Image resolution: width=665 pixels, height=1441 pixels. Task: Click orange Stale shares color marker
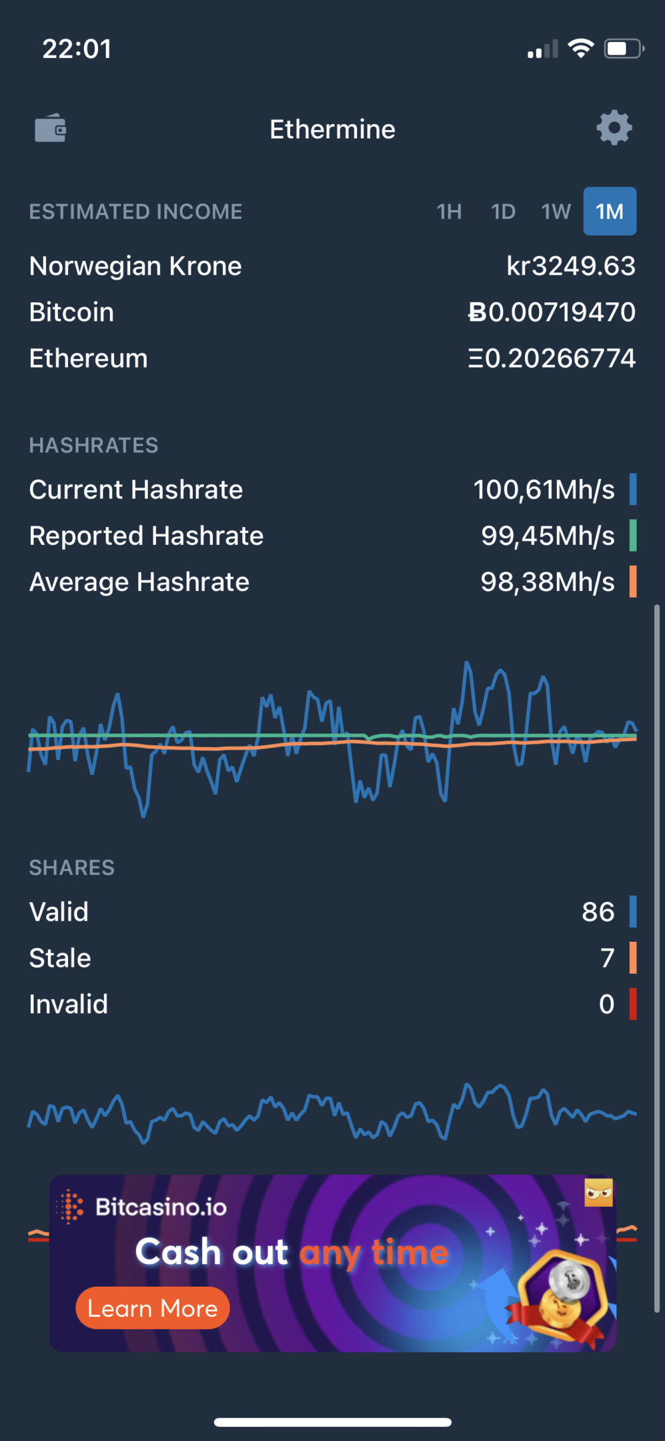click(x=633, y=957)
